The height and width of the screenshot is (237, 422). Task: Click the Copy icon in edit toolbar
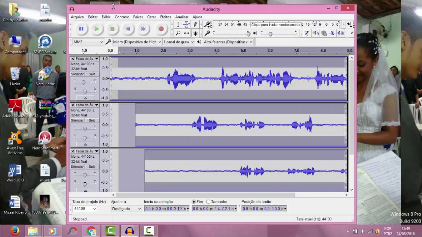(316, 33)
